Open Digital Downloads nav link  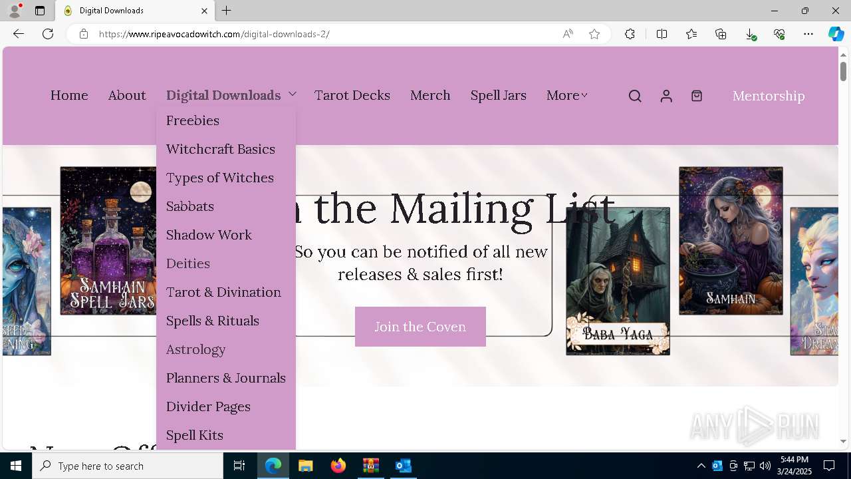tap(223, 95)
